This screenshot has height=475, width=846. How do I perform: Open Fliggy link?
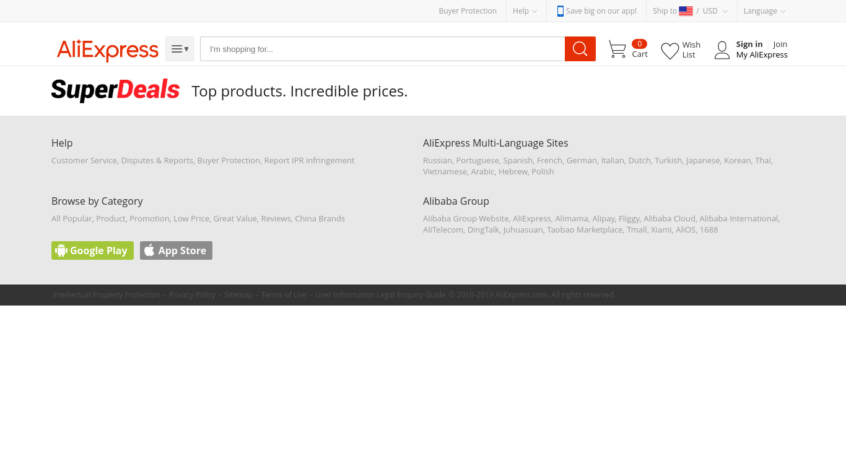click(x=629, y=218)
